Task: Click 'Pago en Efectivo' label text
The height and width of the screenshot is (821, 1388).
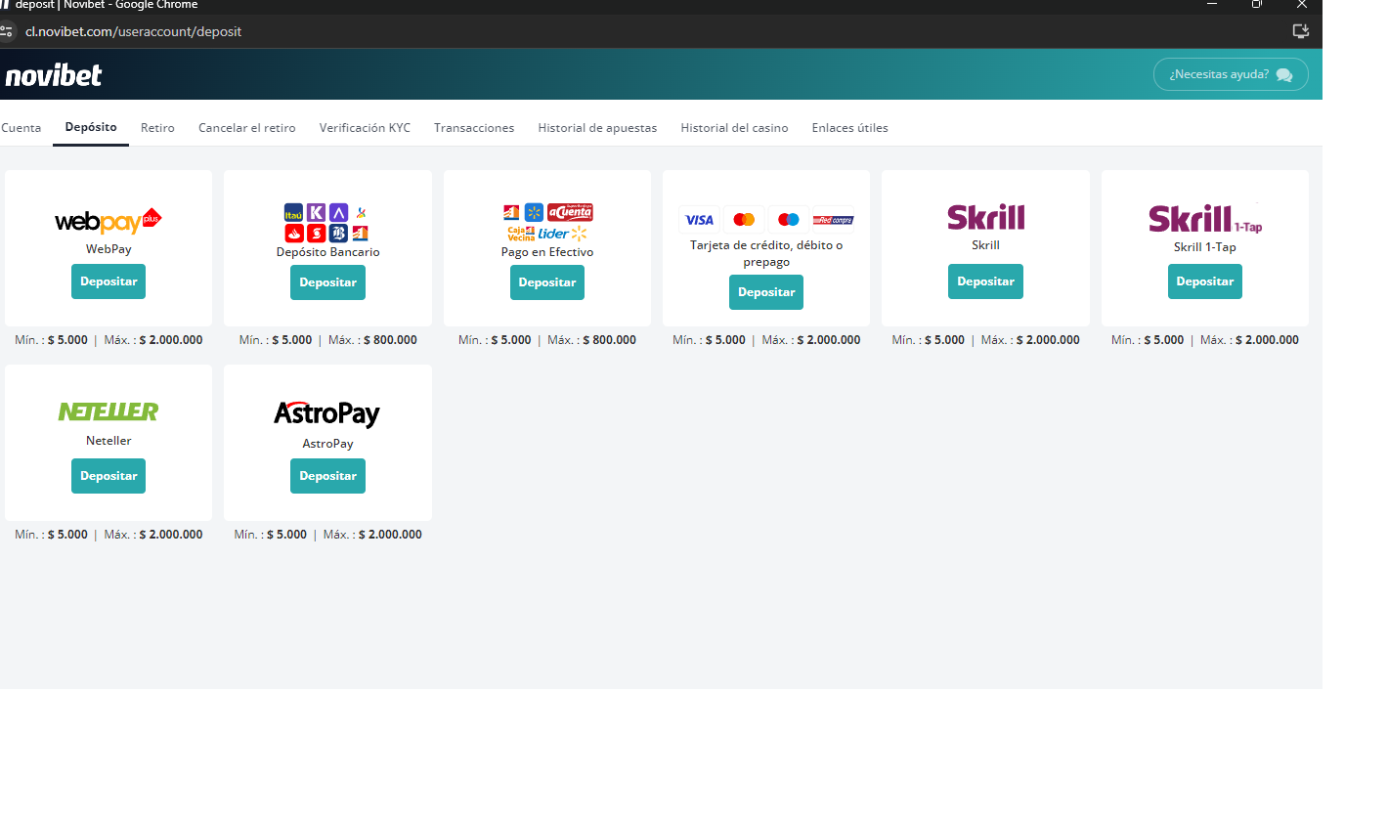Action: tap(547, 252)
